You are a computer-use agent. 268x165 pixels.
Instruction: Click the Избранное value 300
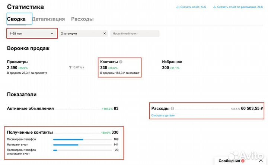tap(165, 67)
